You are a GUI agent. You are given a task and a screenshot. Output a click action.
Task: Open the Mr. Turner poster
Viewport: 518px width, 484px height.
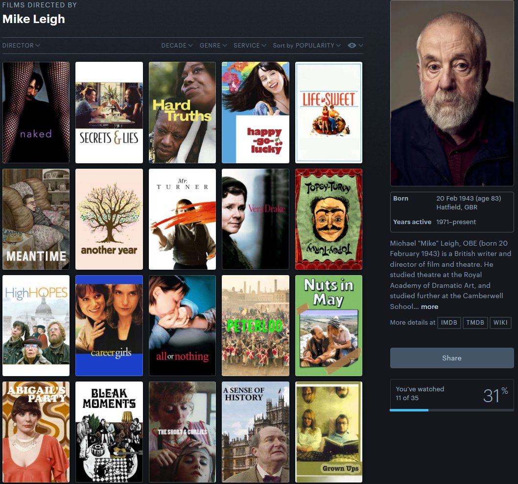coord(182,219)
